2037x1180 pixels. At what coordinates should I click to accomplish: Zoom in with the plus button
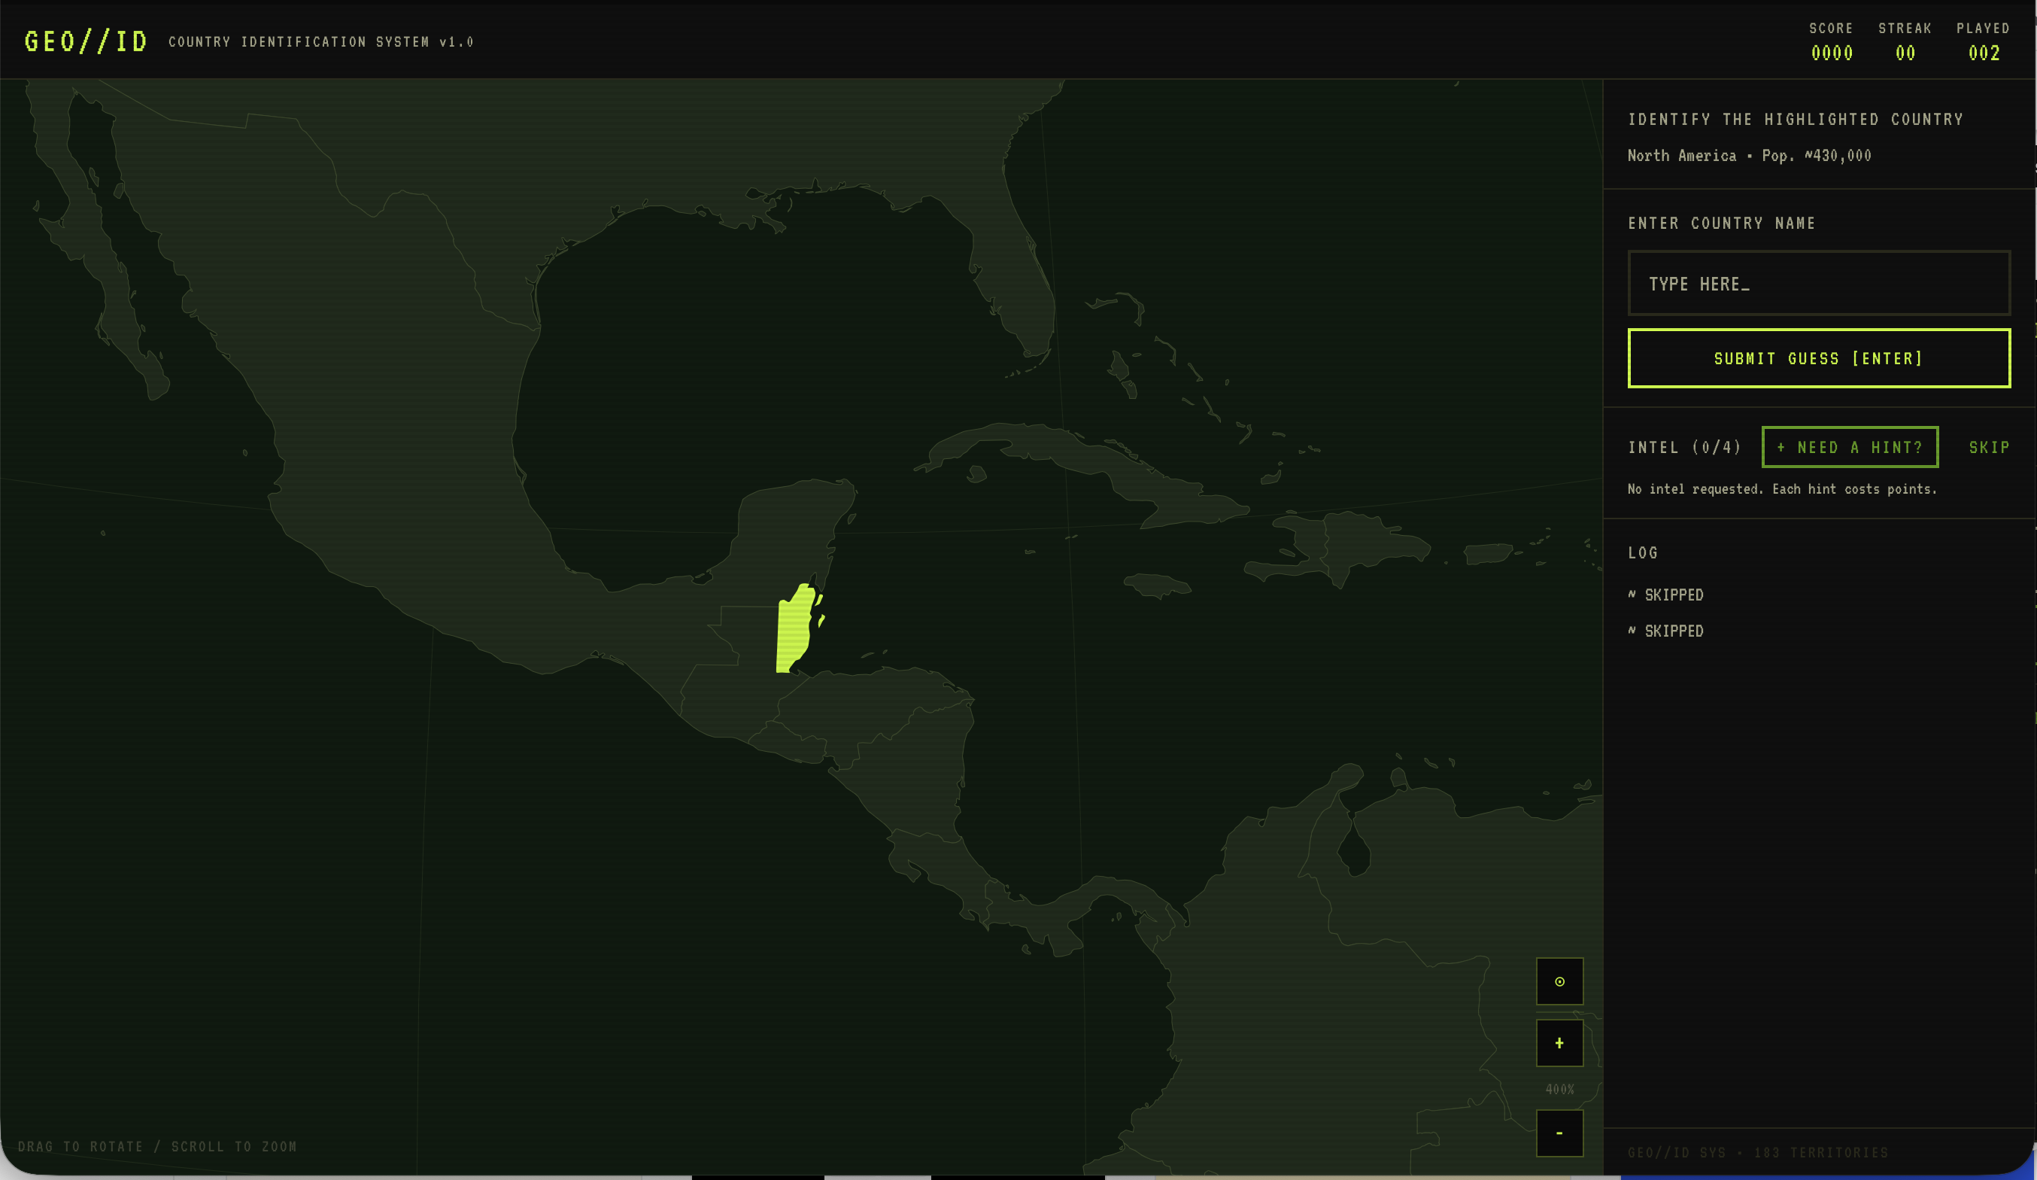click(1559, 1043)
